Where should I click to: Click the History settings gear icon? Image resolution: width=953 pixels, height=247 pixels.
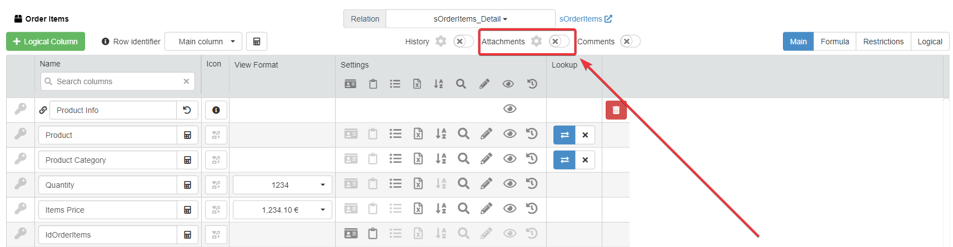pos(441,42)
